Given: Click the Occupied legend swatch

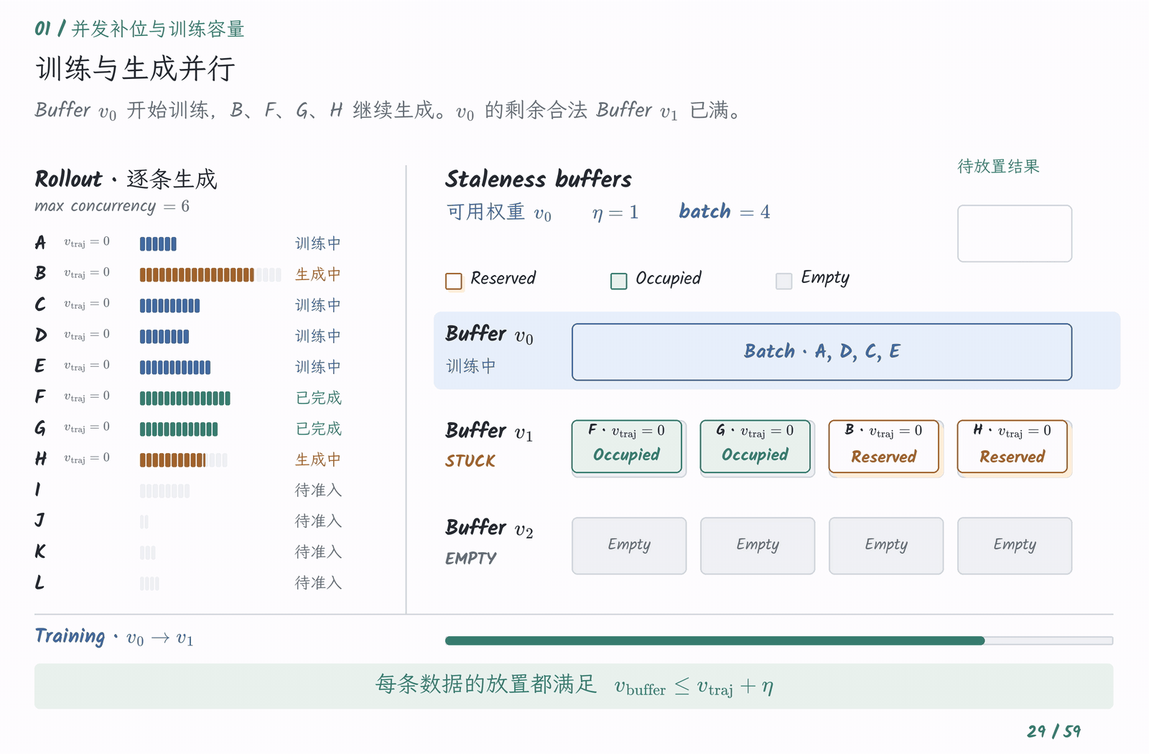Looking at the screenshot, I should coord(619,281).
